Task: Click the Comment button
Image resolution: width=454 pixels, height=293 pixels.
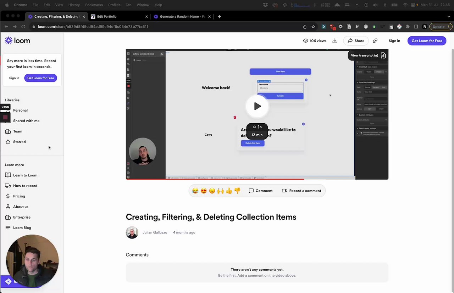Action: [x=261, y=191]
